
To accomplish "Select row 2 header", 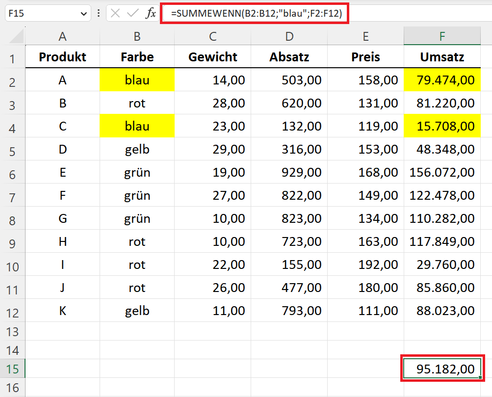I will (13, 80).
